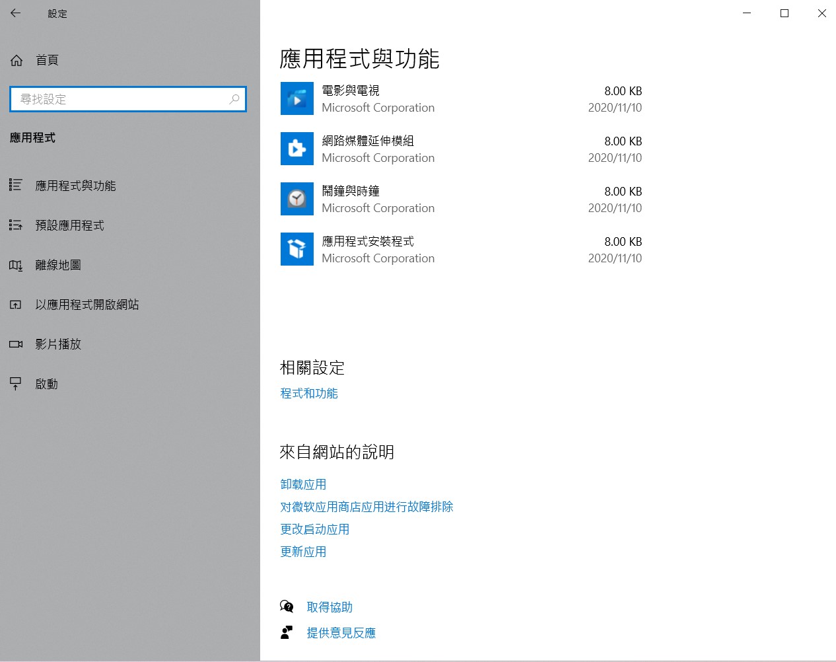Open the 程式和功能 related settings link

pos(308,392)
